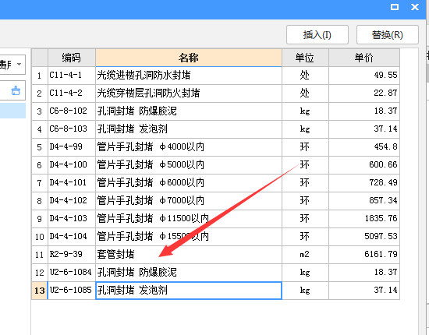429x335 pixels.
Task: Select price cell 6161.79
Action: point(364,255)
